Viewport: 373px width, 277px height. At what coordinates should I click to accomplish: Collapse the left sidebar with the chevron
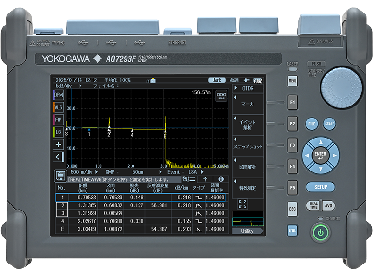tap(59, 157)
